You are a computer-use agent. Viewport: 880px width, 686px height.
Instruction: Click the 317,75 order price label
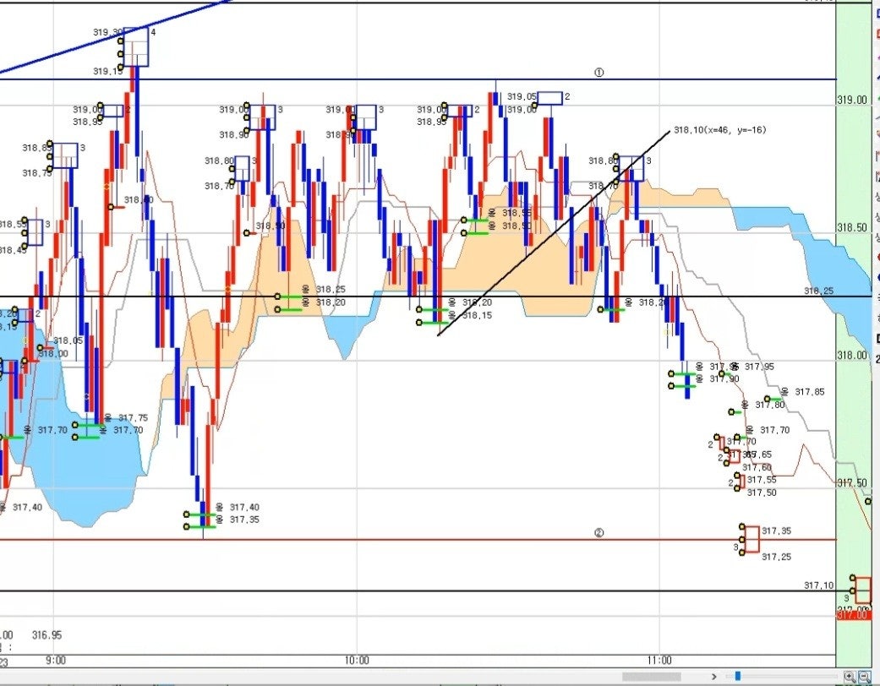[x=133, y=418]
